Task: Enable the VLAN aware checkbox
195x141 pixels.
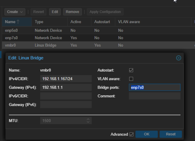Action: [131, 79]
